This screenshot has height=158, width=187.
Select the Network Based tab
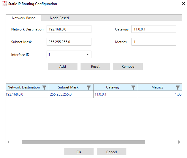pyautogui.click(x=23, y=18)
